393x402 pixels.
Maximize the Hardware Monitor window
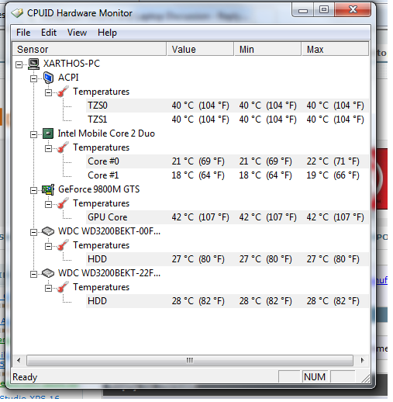tap(324, 10)
